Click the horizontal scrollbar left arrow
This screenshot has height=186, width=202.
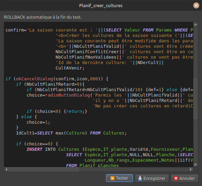click(x=6, y=169)
